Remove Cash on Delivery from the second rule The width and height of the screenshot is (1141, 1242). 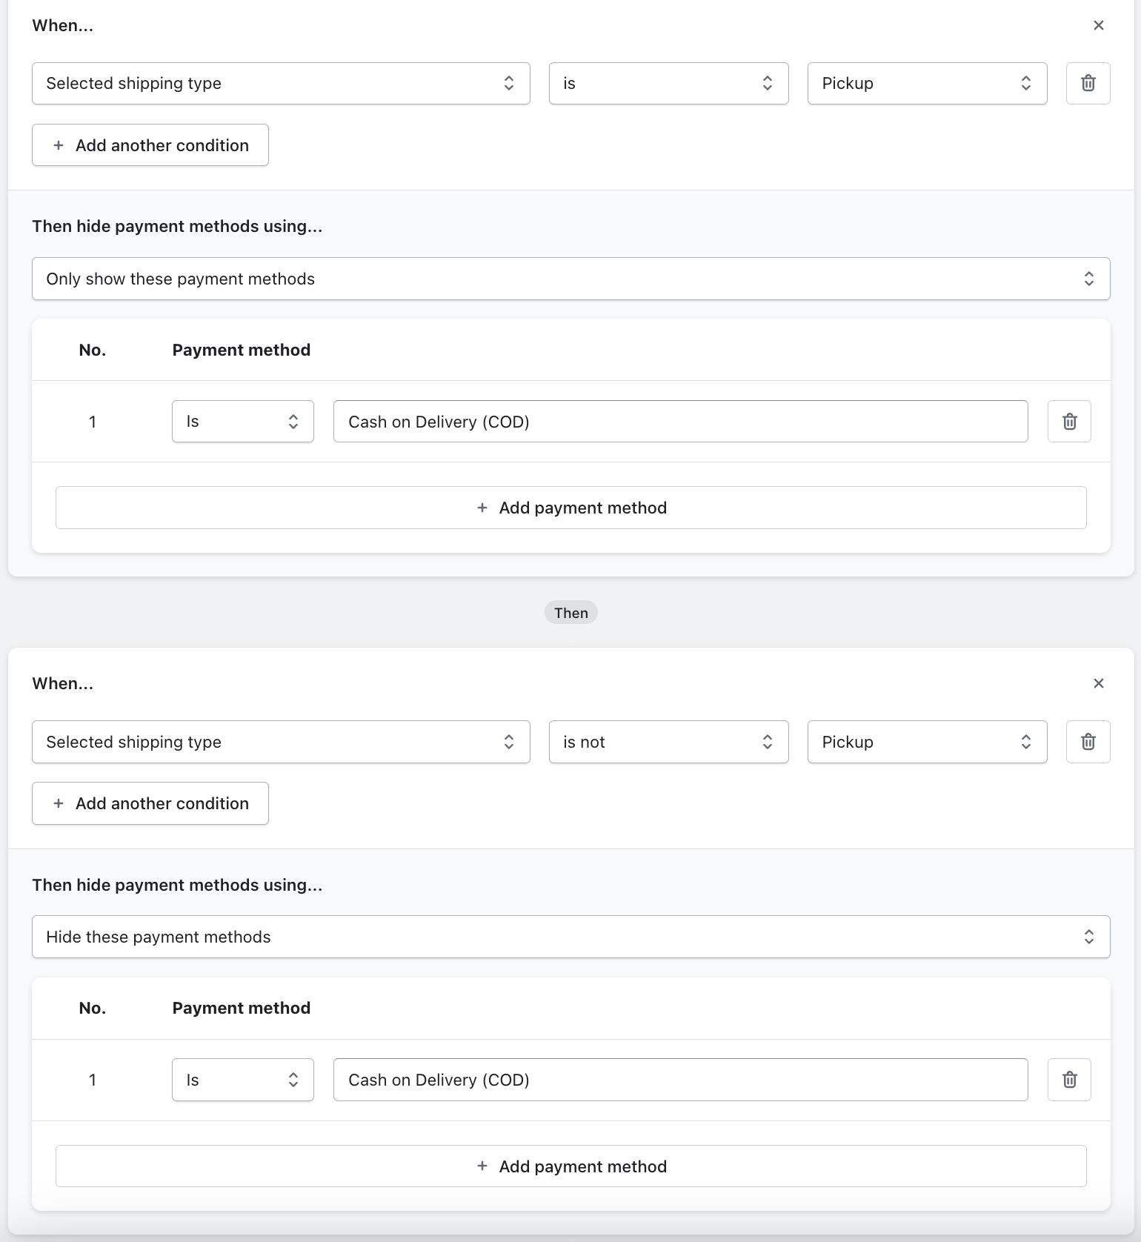click(x=1069, y=1080)
